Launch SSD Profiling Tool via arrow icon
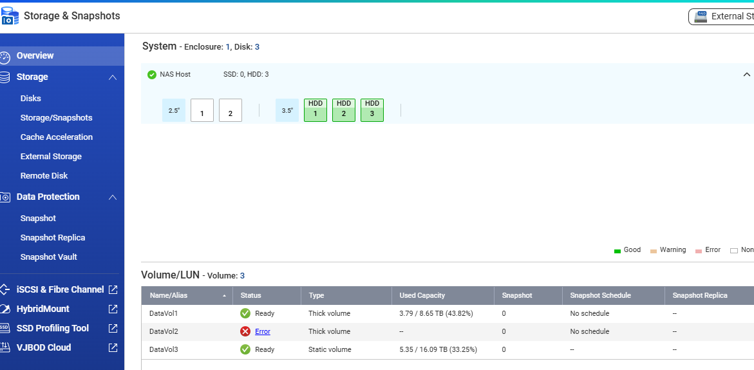This screenshot has height=370, width=754. click(113, 328)
